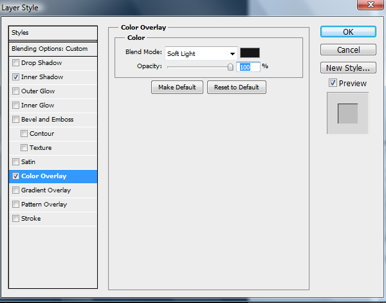
Task: Select the Styles list header
Action: [53, 33]
